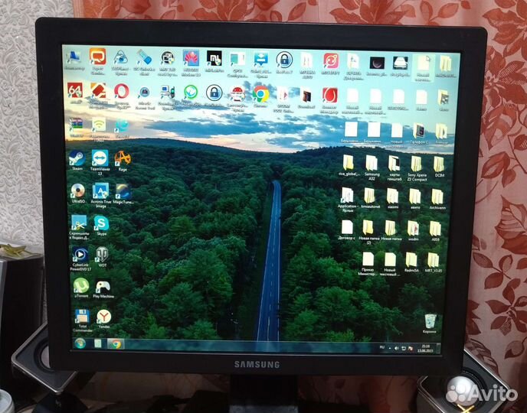Open the Windows Start menu orb
The width and height of the screenshot is (527, 413).
click(80, 343)
